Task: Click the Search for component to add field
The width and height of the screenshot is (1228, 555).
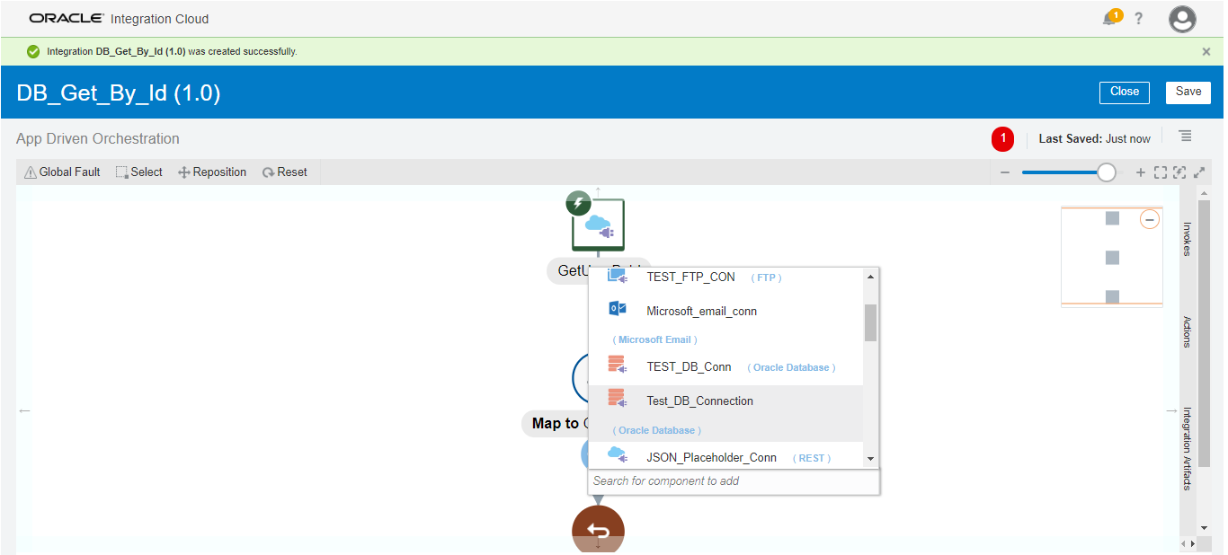Action: pyautogui.click(x=734, y=481)
